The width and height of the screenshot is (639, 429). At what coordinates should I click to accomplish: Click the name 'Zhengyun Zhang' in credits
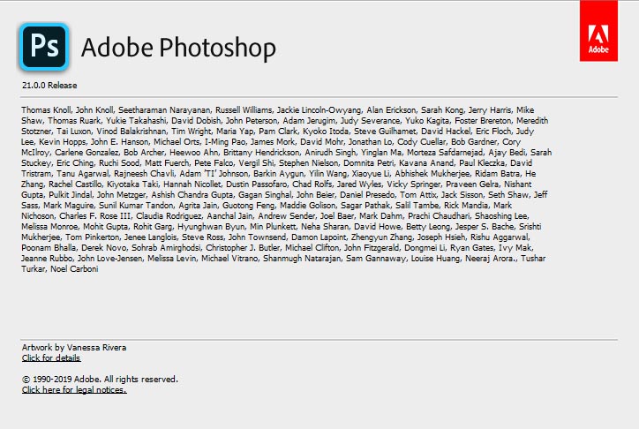[381, 237]
